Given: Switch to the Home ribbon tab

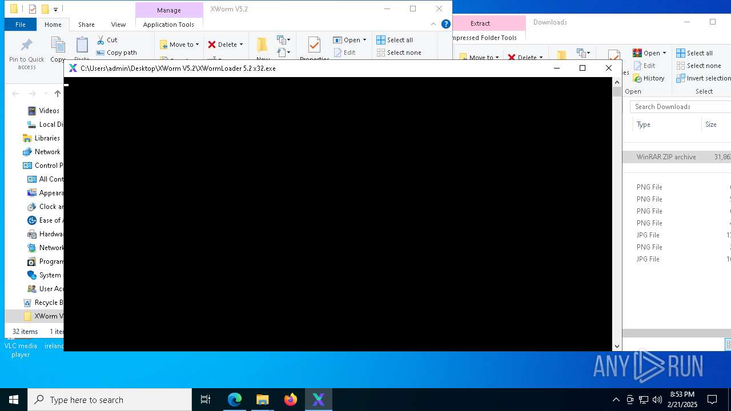Looking at the screenshot, I should coord(53,25).
